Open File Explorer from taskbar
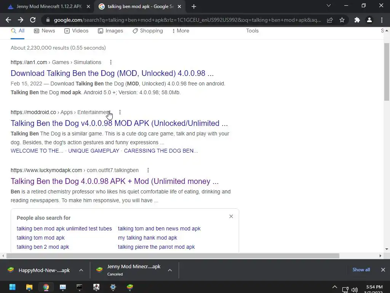390x293 pixels. 29,287
